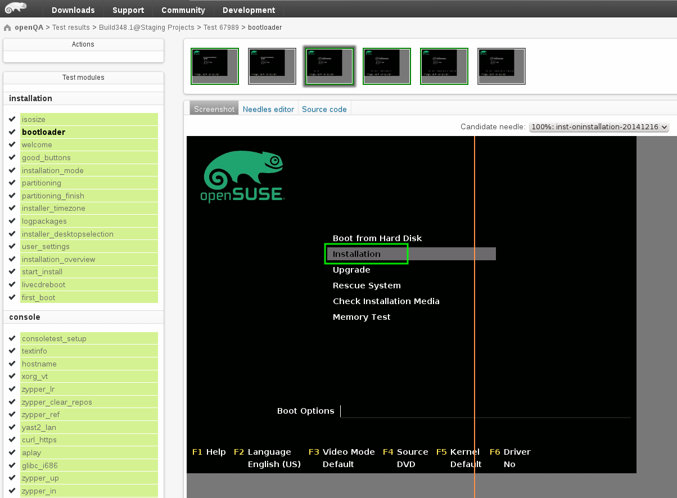Open the user_settings test module
The height and width of the screenshot is (498, 677).
click(89, 246)
